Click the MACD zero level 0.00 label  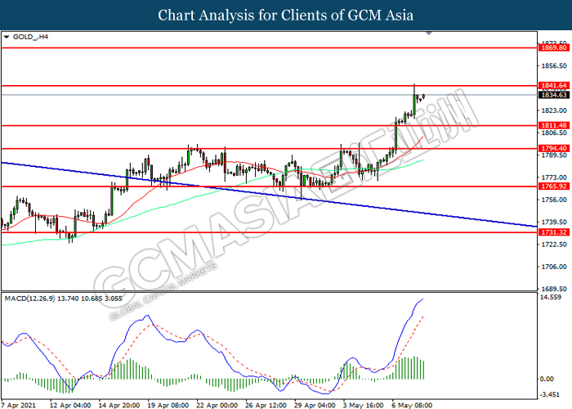(x=547, y=379)
